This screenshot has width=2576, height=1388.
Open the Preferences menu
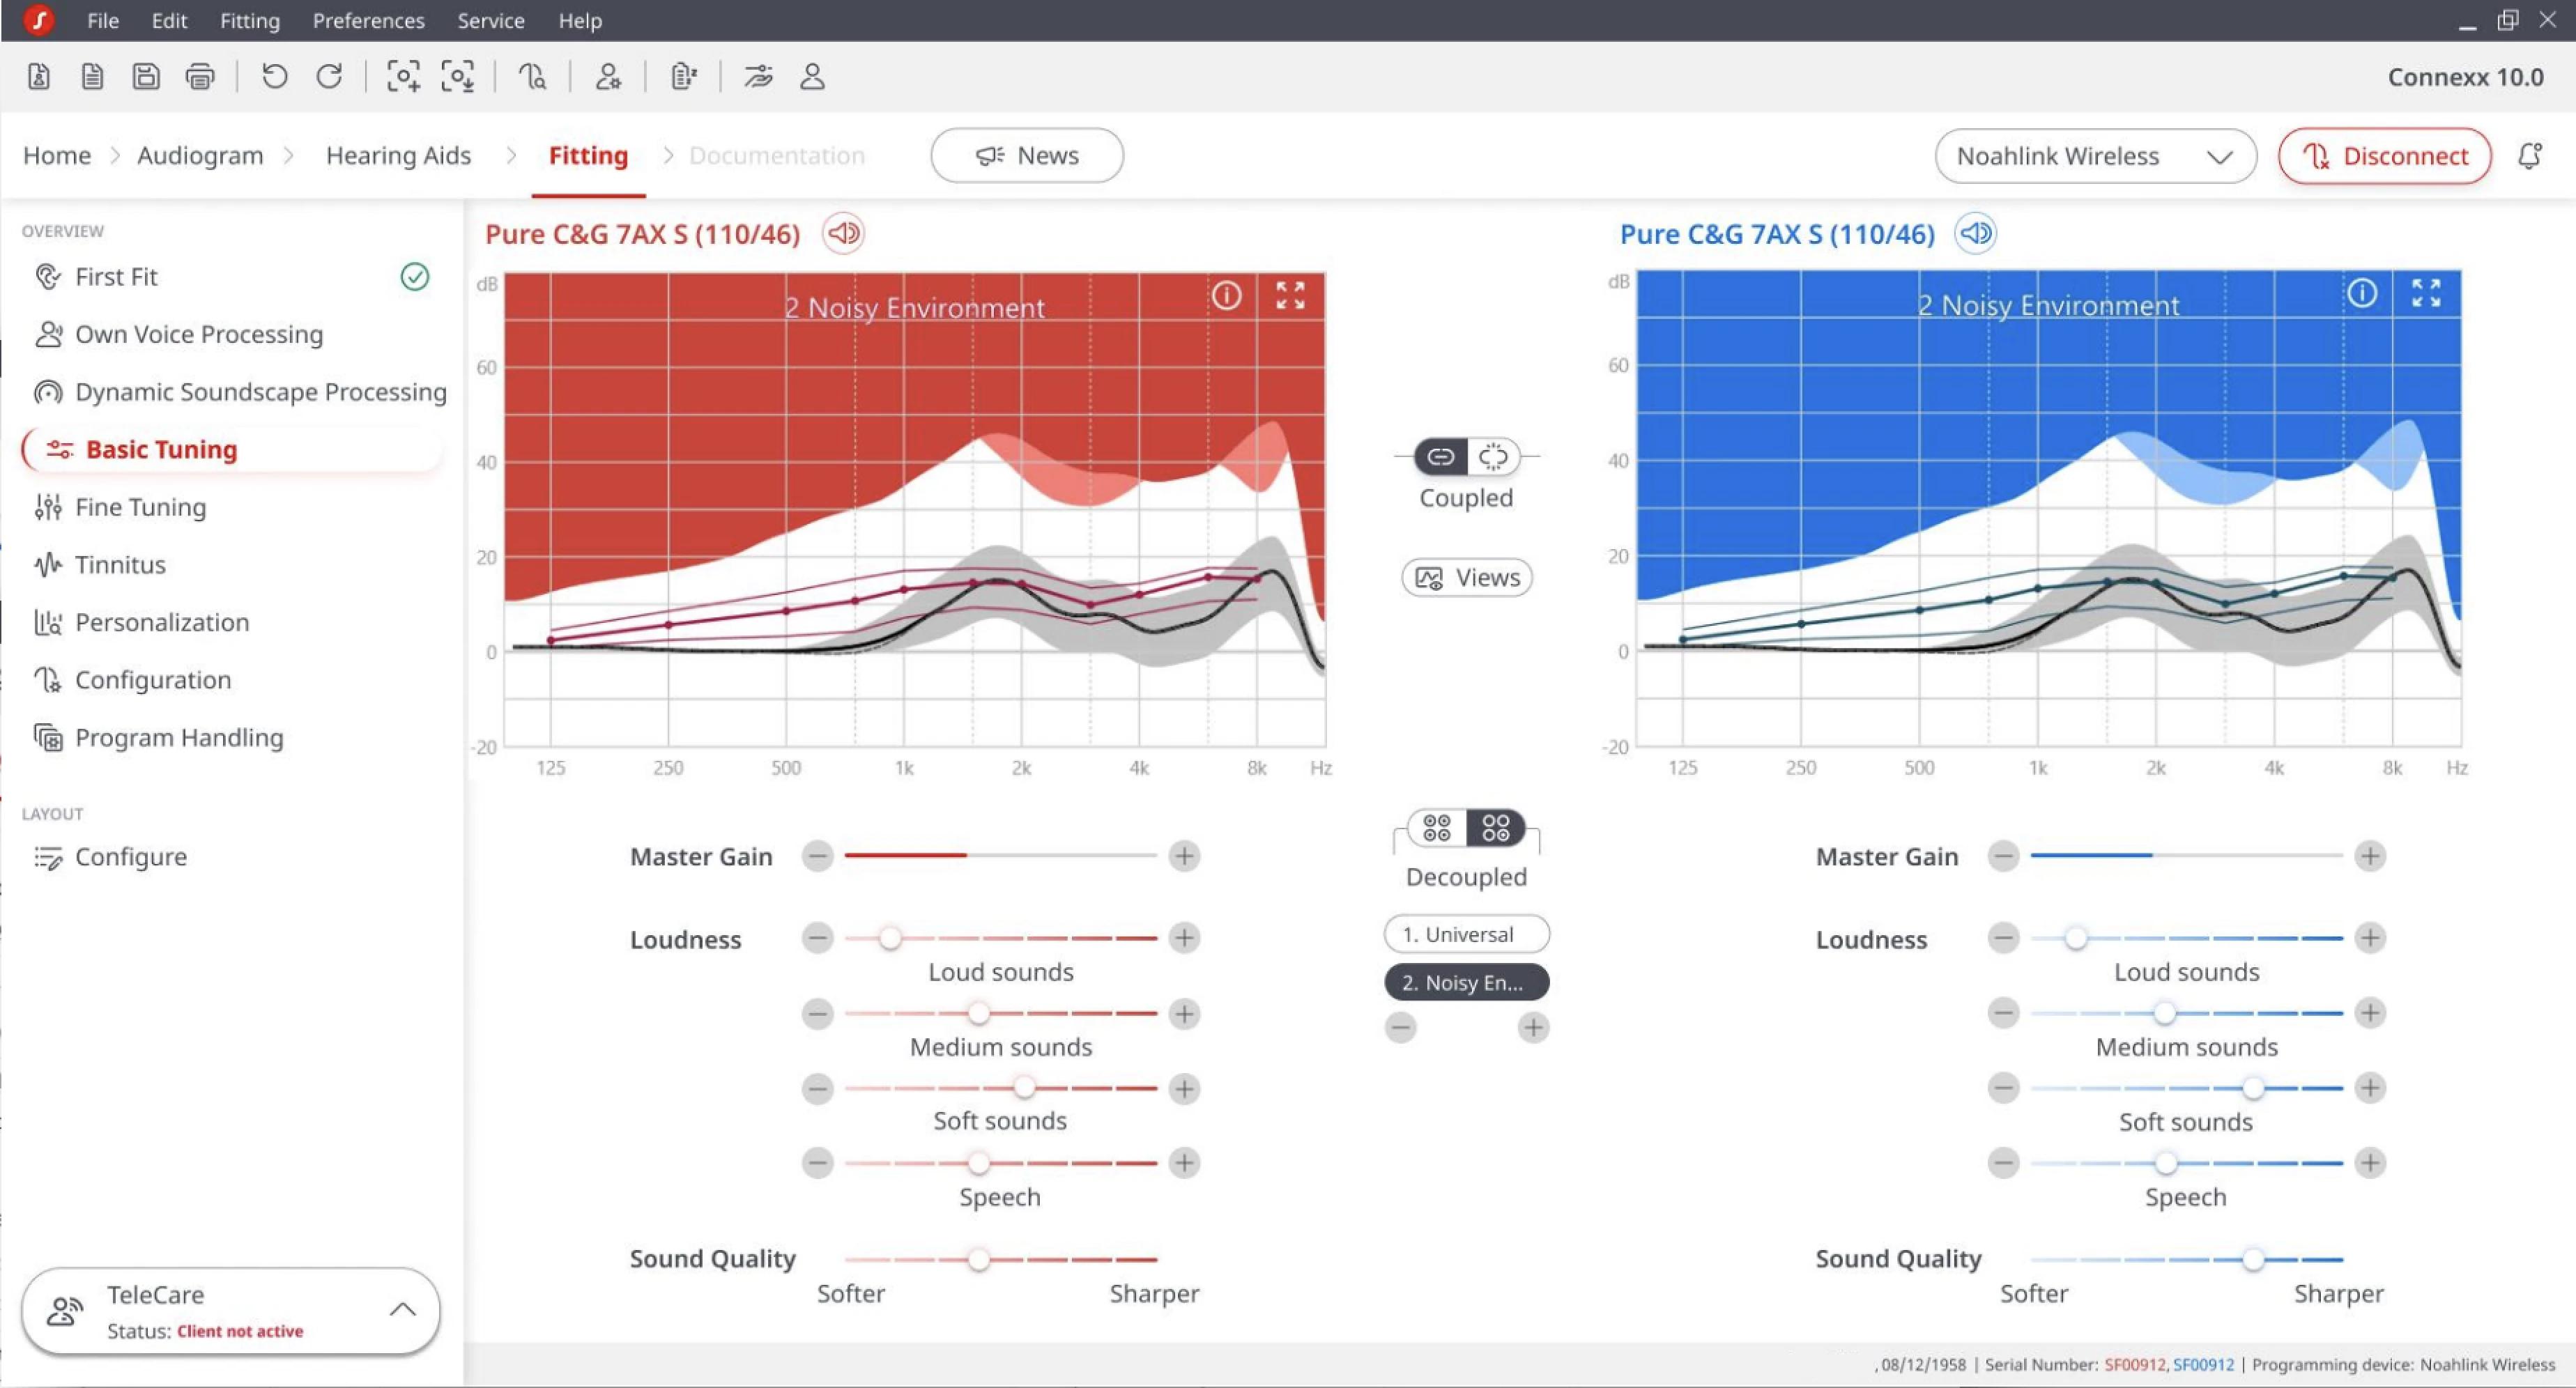click(x=368, y=20)
